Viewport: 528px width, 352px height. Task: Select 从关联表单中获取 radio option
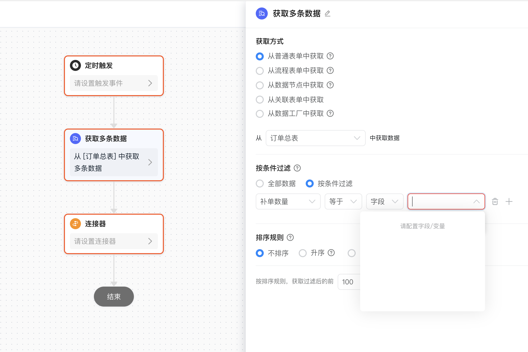tap(260, 100)
